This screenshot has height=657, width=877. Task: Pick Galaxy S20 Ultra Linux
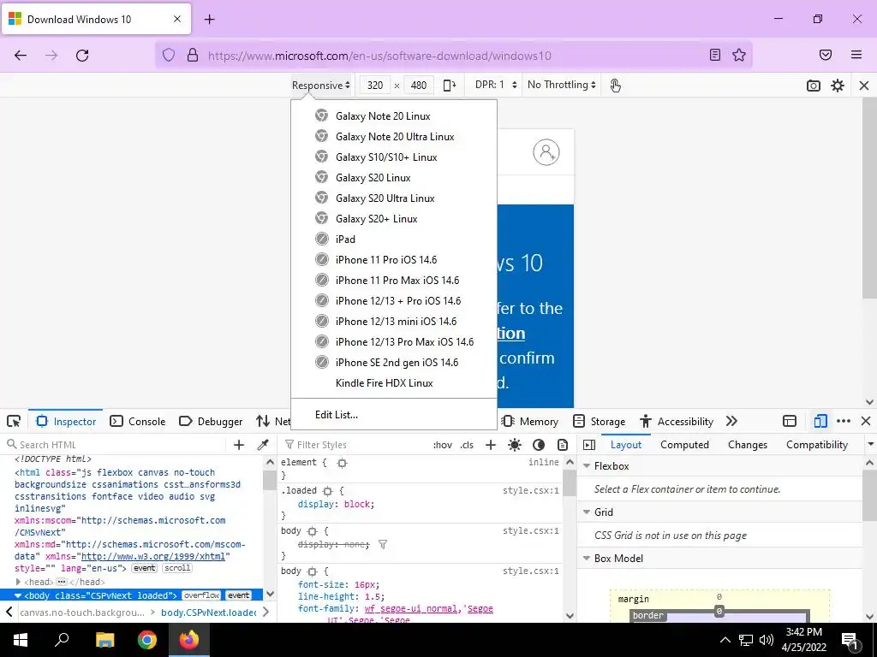394,198
